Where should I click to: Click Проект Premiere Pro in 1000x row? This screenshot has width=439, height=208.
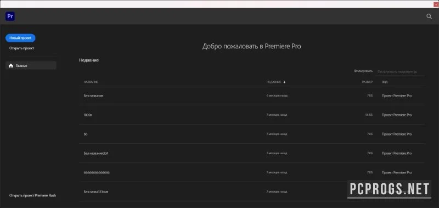(396, 115)
